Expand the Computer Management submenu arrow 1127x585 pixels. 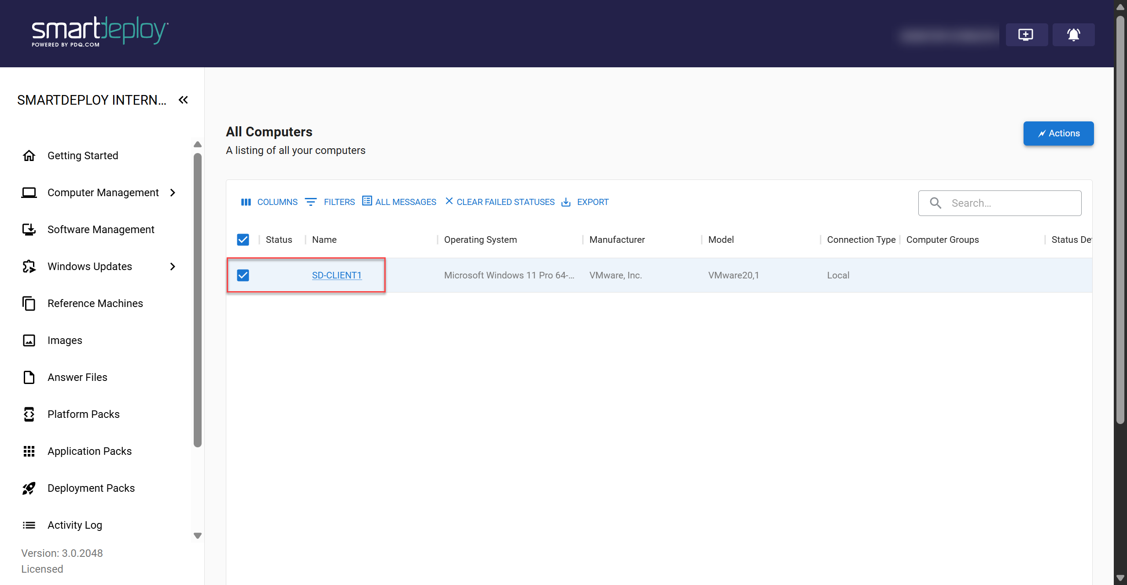173,193
